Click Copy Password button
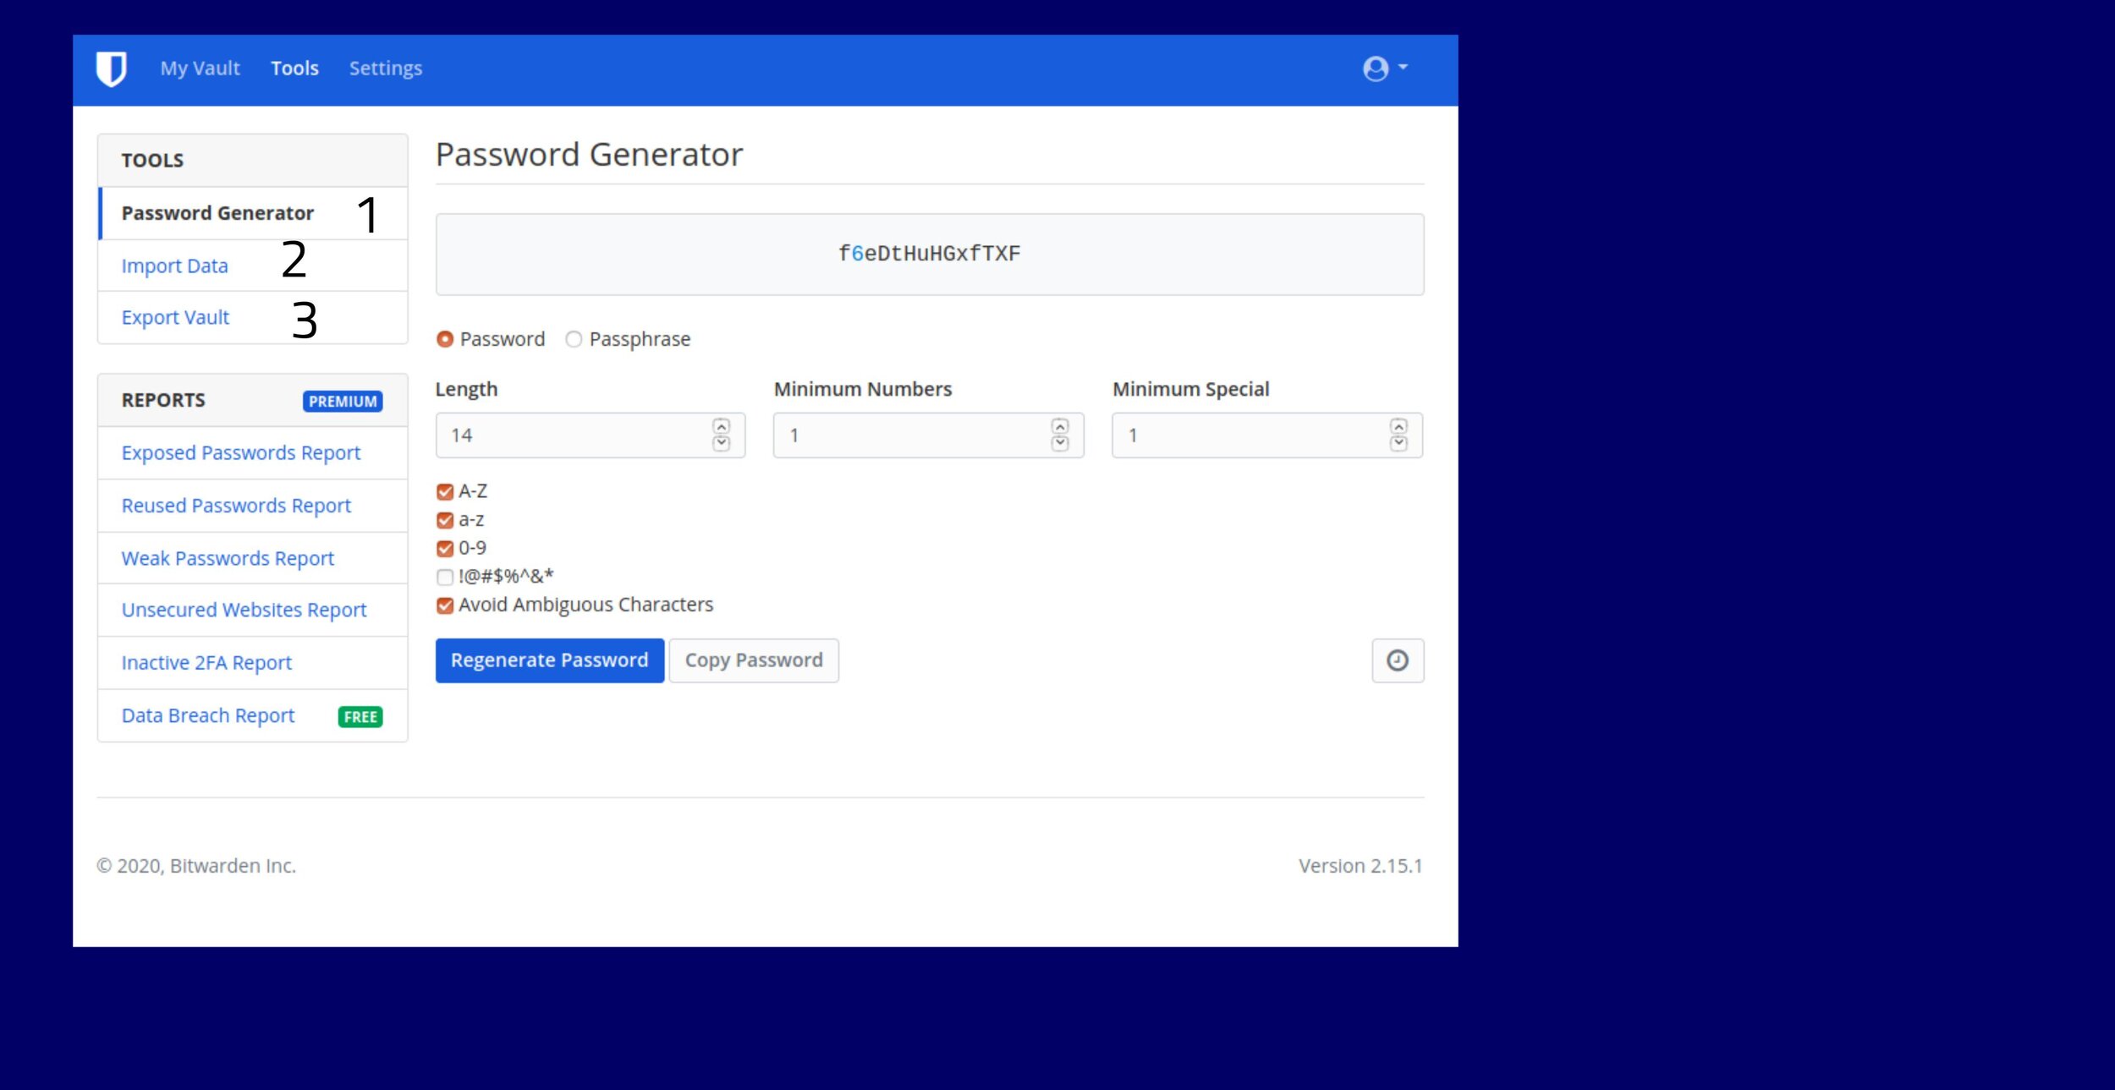Image resolution: width=2115 pixels, height=1090 pixels. (x=754, y=660)
